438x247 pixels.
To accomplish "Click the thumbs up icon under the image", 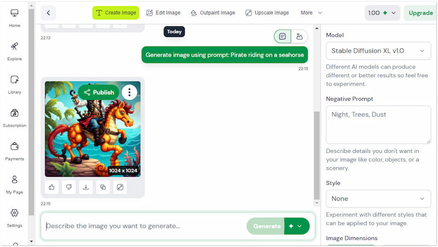I will [x=52, y=187].
